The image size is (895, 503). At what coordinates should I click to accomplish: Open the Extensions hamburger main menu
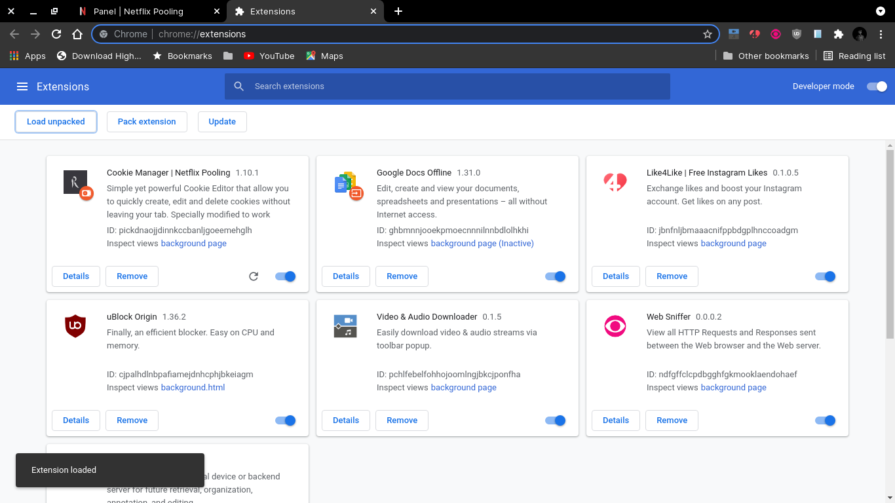click(22, 86)
